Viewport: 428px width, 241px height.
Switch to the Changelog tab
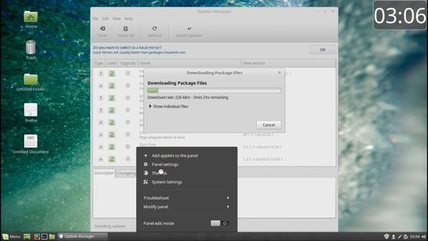(126, 173)
